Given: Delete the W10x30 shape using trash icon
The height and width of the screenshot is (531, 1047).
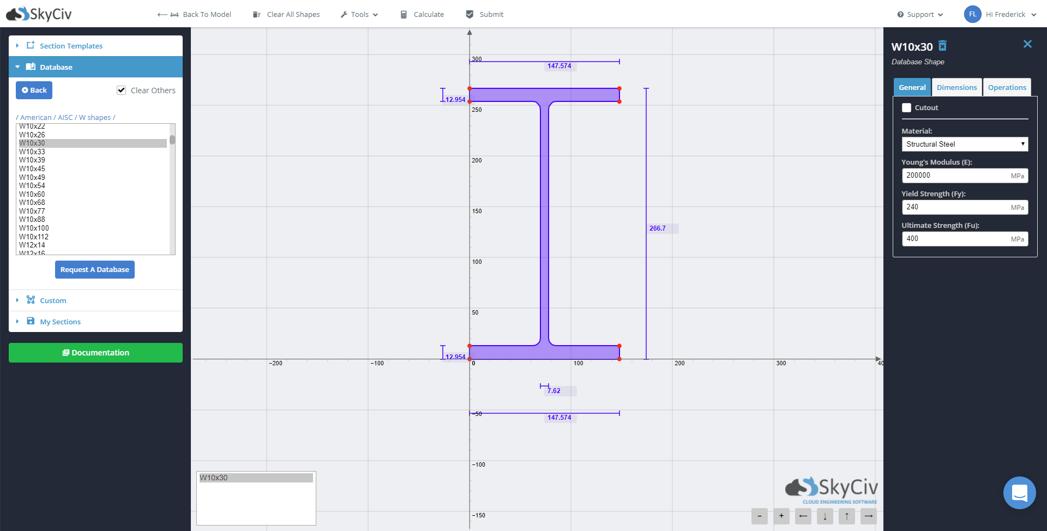Looking at the screenshot, I should point(942,46).
